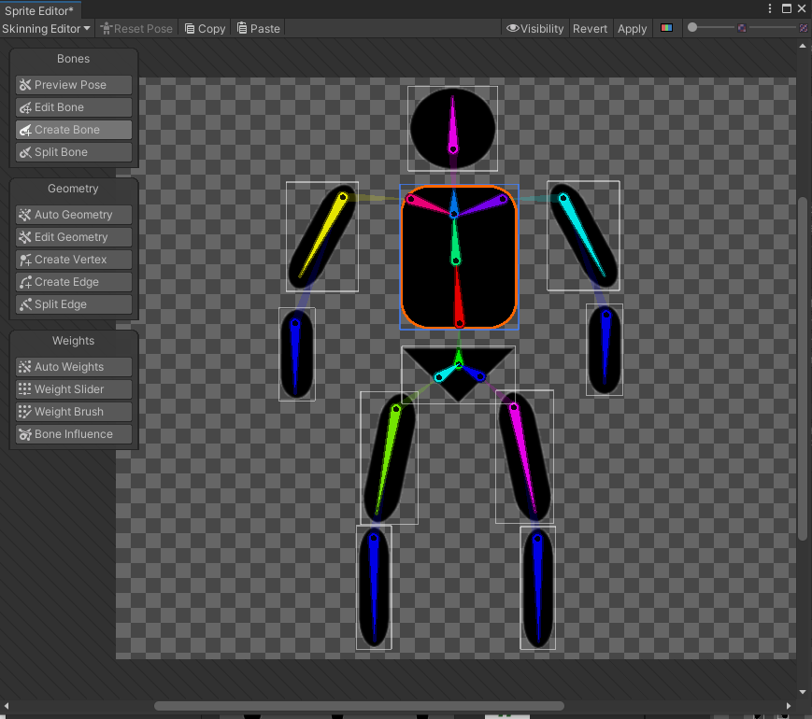Open the Skinning Editor module dropdown
Viewport: 812px width, 719px height.
[x=45, y=28]
